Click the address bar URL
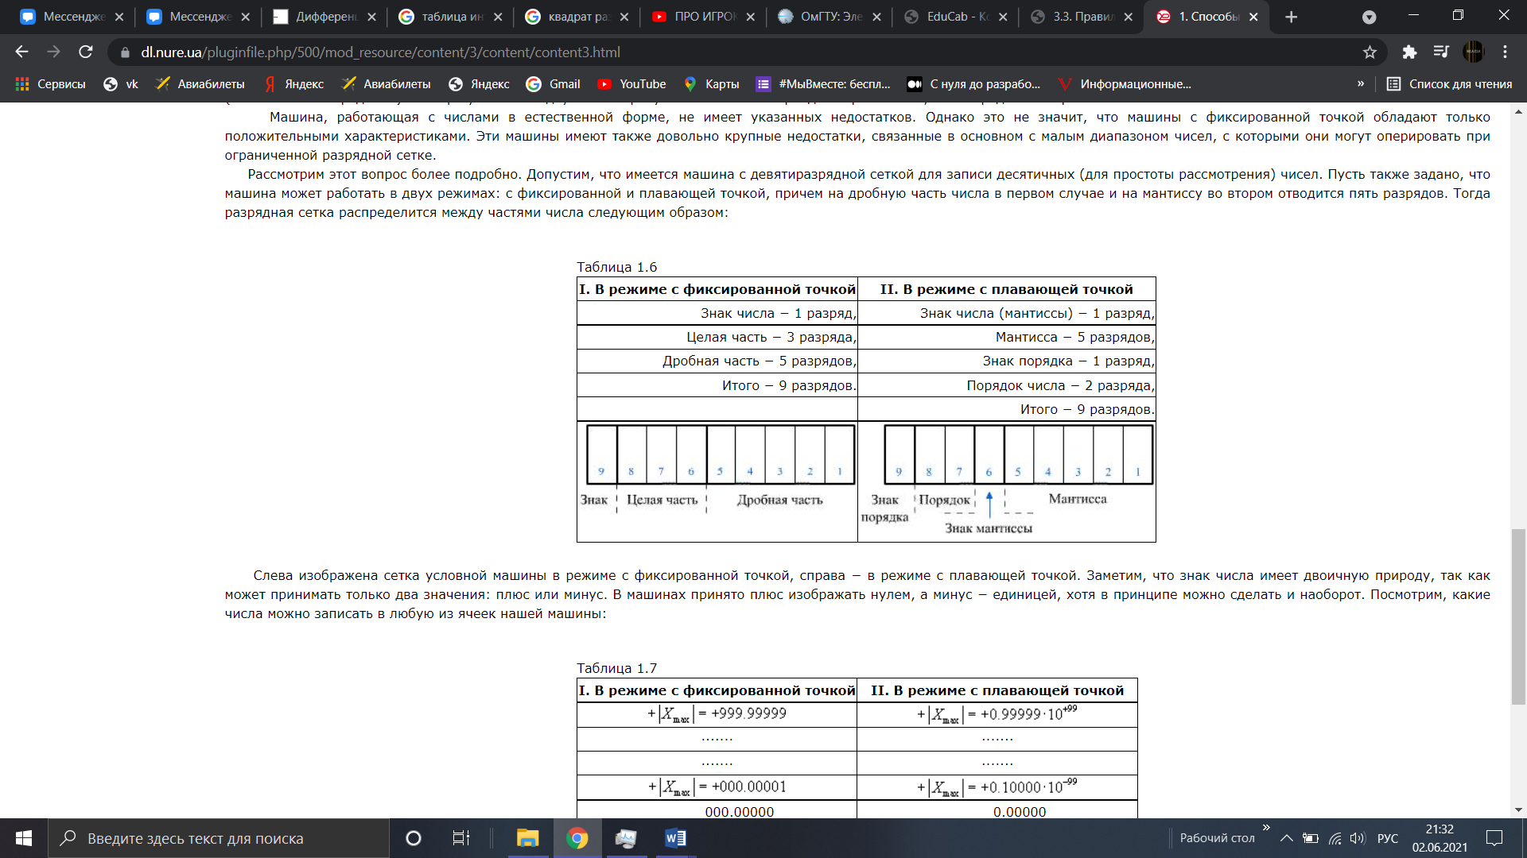Image resolution: width=1527 pixels, height=858 pixels. tap(380, 52)
